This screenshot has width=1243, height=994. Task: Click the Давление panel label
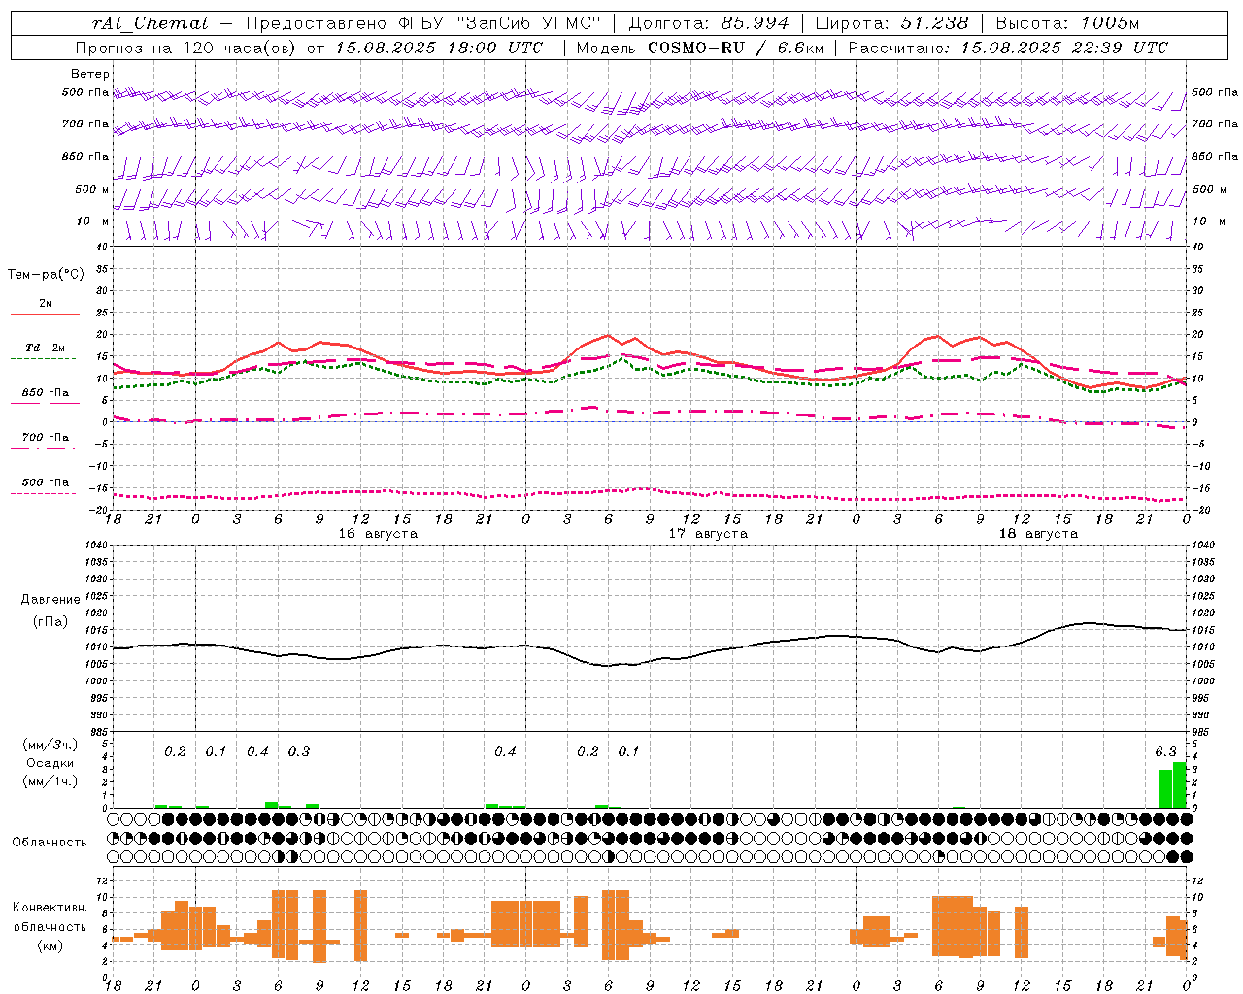[50, 600]
